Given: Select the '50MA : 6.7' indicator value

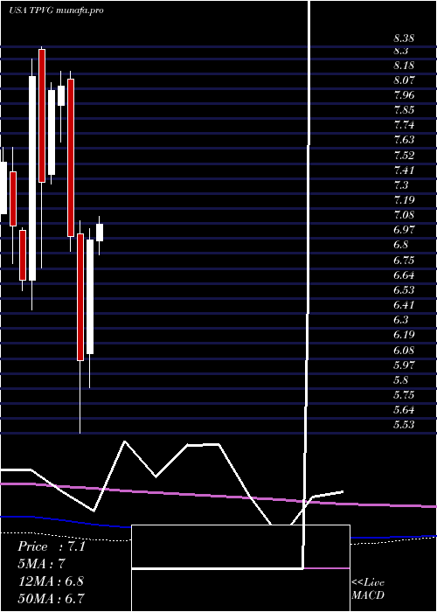Looking at the screenshot, I should point(51,598).
